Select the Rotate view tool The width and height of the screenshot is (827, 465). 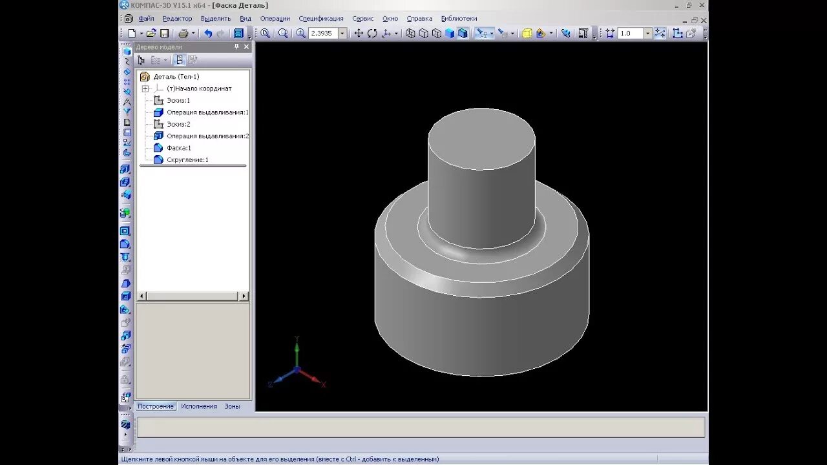(372, 33)
